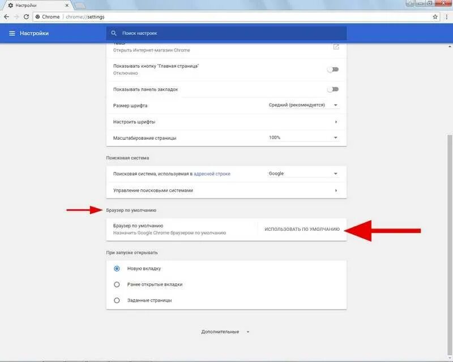This screenshot has width=453, height=362.
Task: Select the Ранее открытые вкладки radio option
Action: (117, 285)
